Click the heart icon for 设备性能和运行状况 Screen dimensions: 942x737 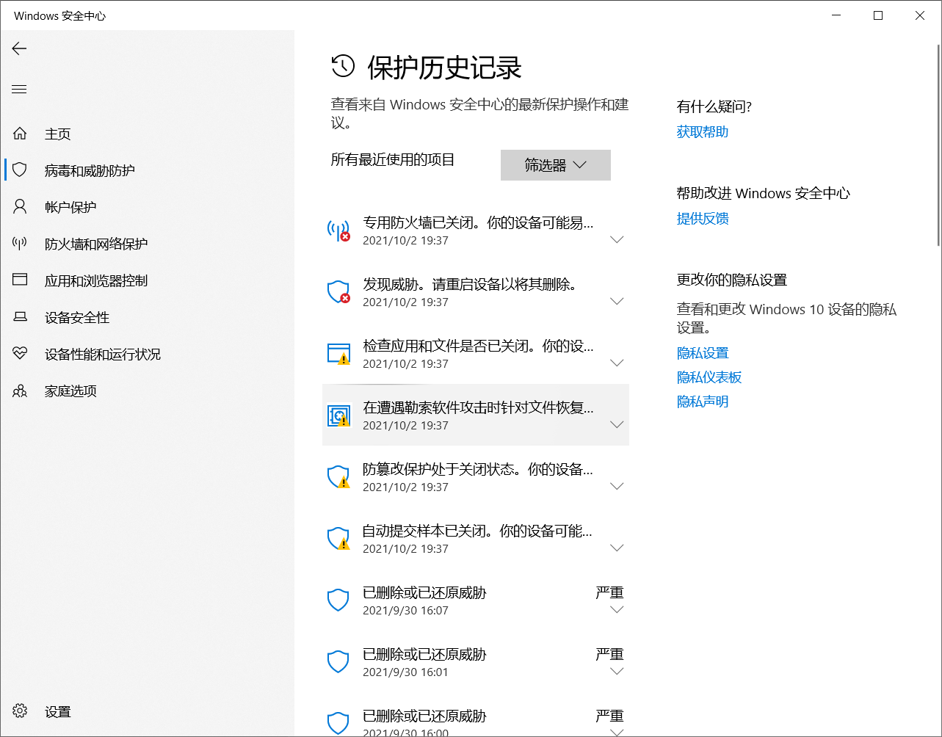coord(20,354)
